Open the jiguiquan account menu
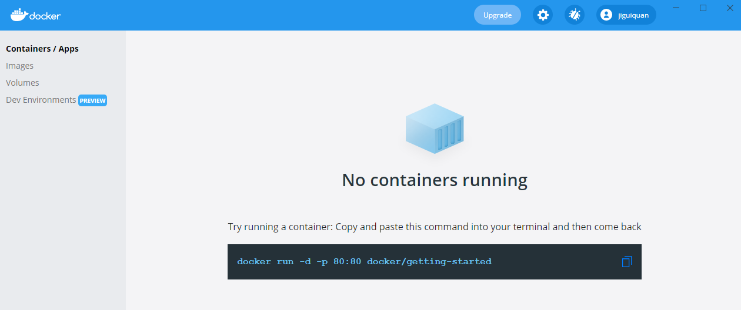 point(626,15)
